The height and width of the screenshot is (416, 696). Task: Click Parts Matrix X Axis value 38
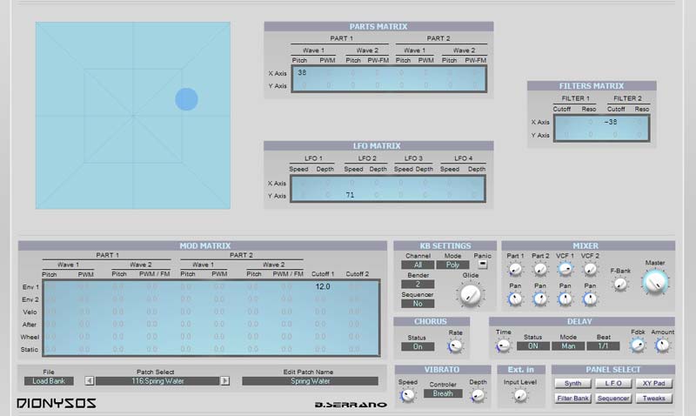click(302, 72)
